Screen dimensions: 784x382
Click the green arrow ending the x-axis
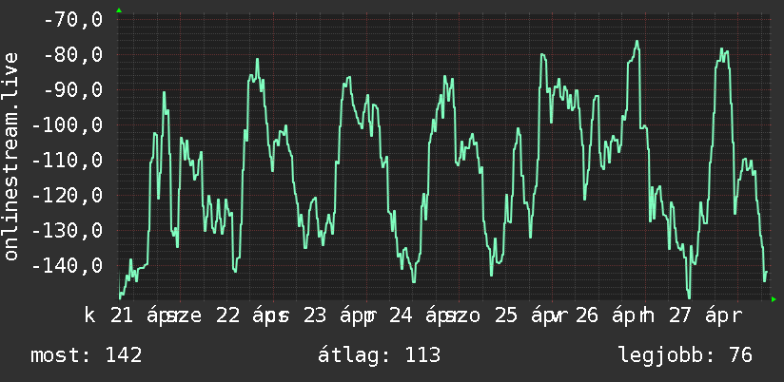click(x=774, y=299)
